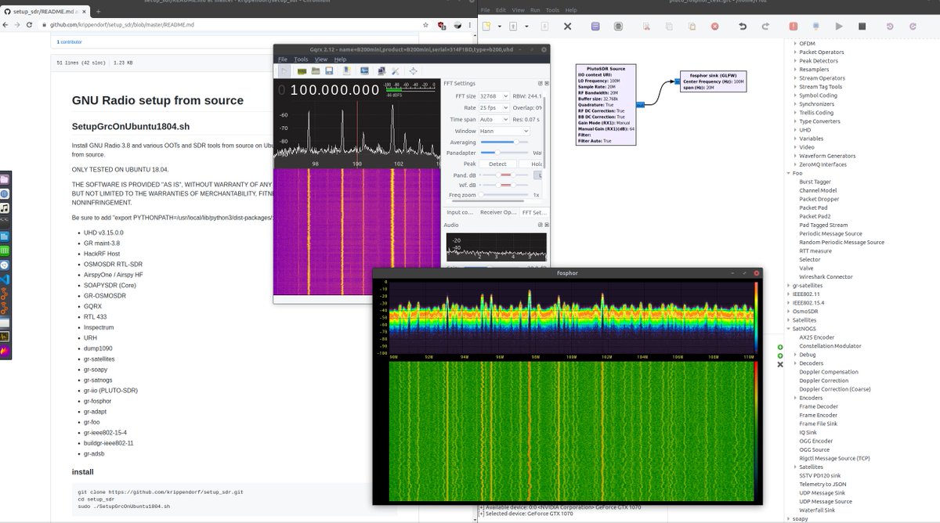The height and width of the screenshot is (523, 940).
Task: Toggle Peak Detect in FFT Settings
Action: (x=497, y=164)
